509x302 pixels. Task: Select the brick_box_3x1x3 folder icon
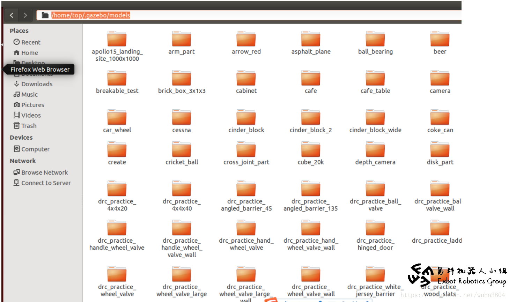(182, 78)
